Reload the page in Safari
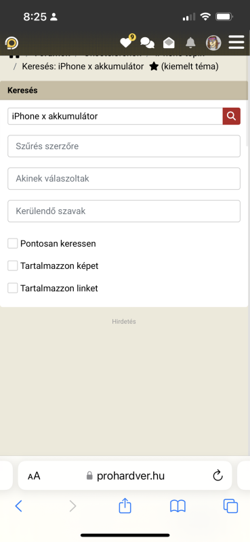Image resolution: width=250 pixels, height=542 pixels. click(x=217, y=476)
